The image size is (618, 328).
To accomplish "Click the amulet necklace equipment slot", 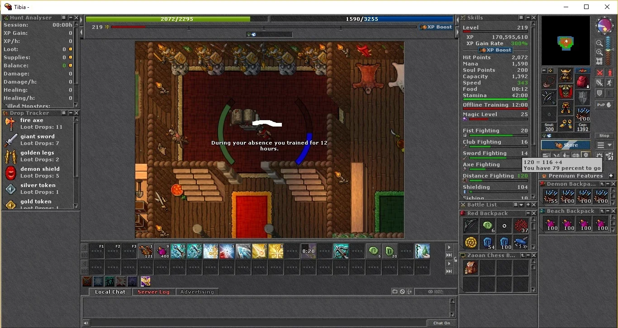I will 549,82.
